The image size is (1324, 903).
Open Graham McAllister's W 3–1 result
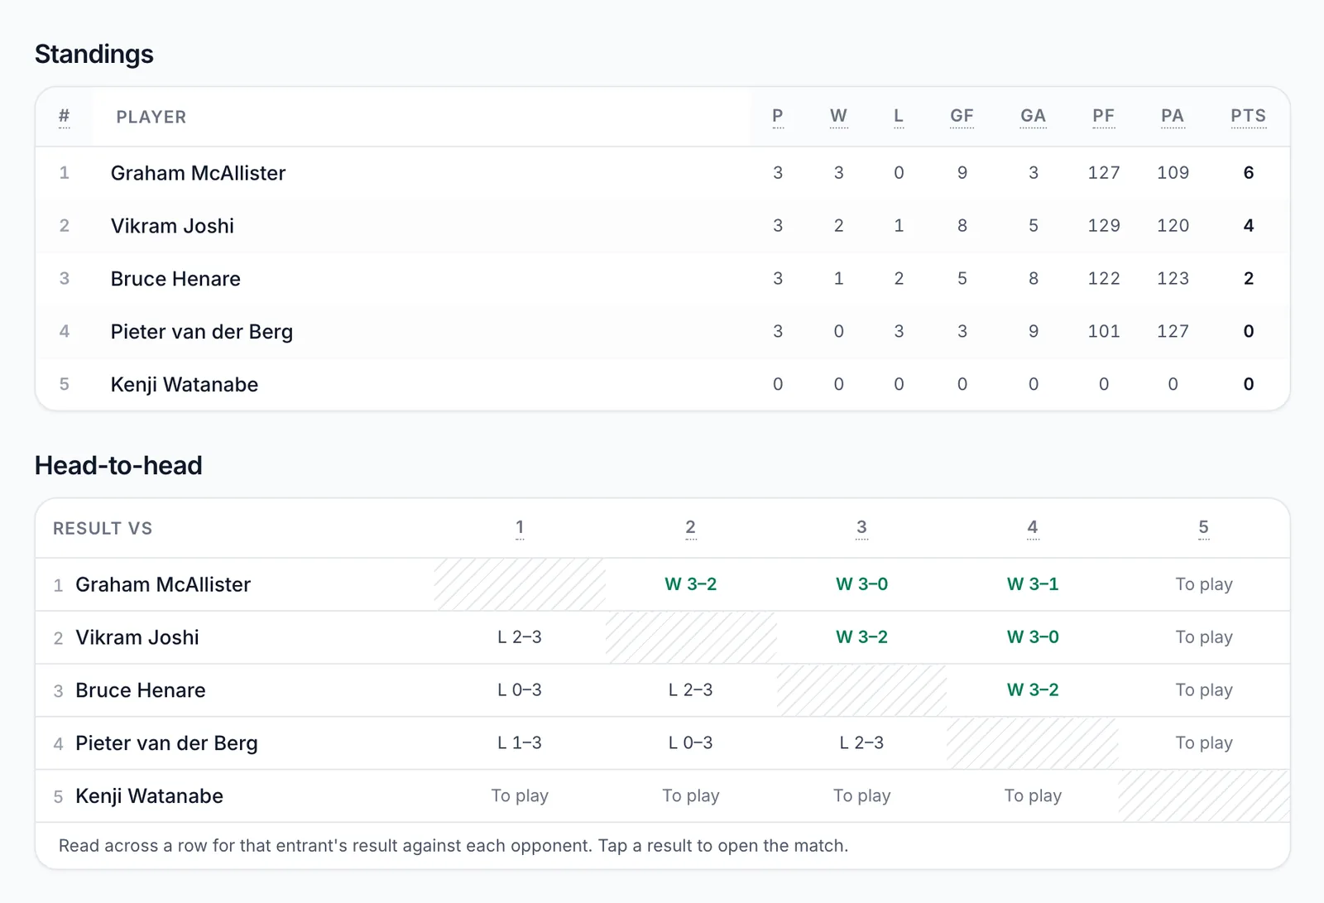click(1033, 584)
